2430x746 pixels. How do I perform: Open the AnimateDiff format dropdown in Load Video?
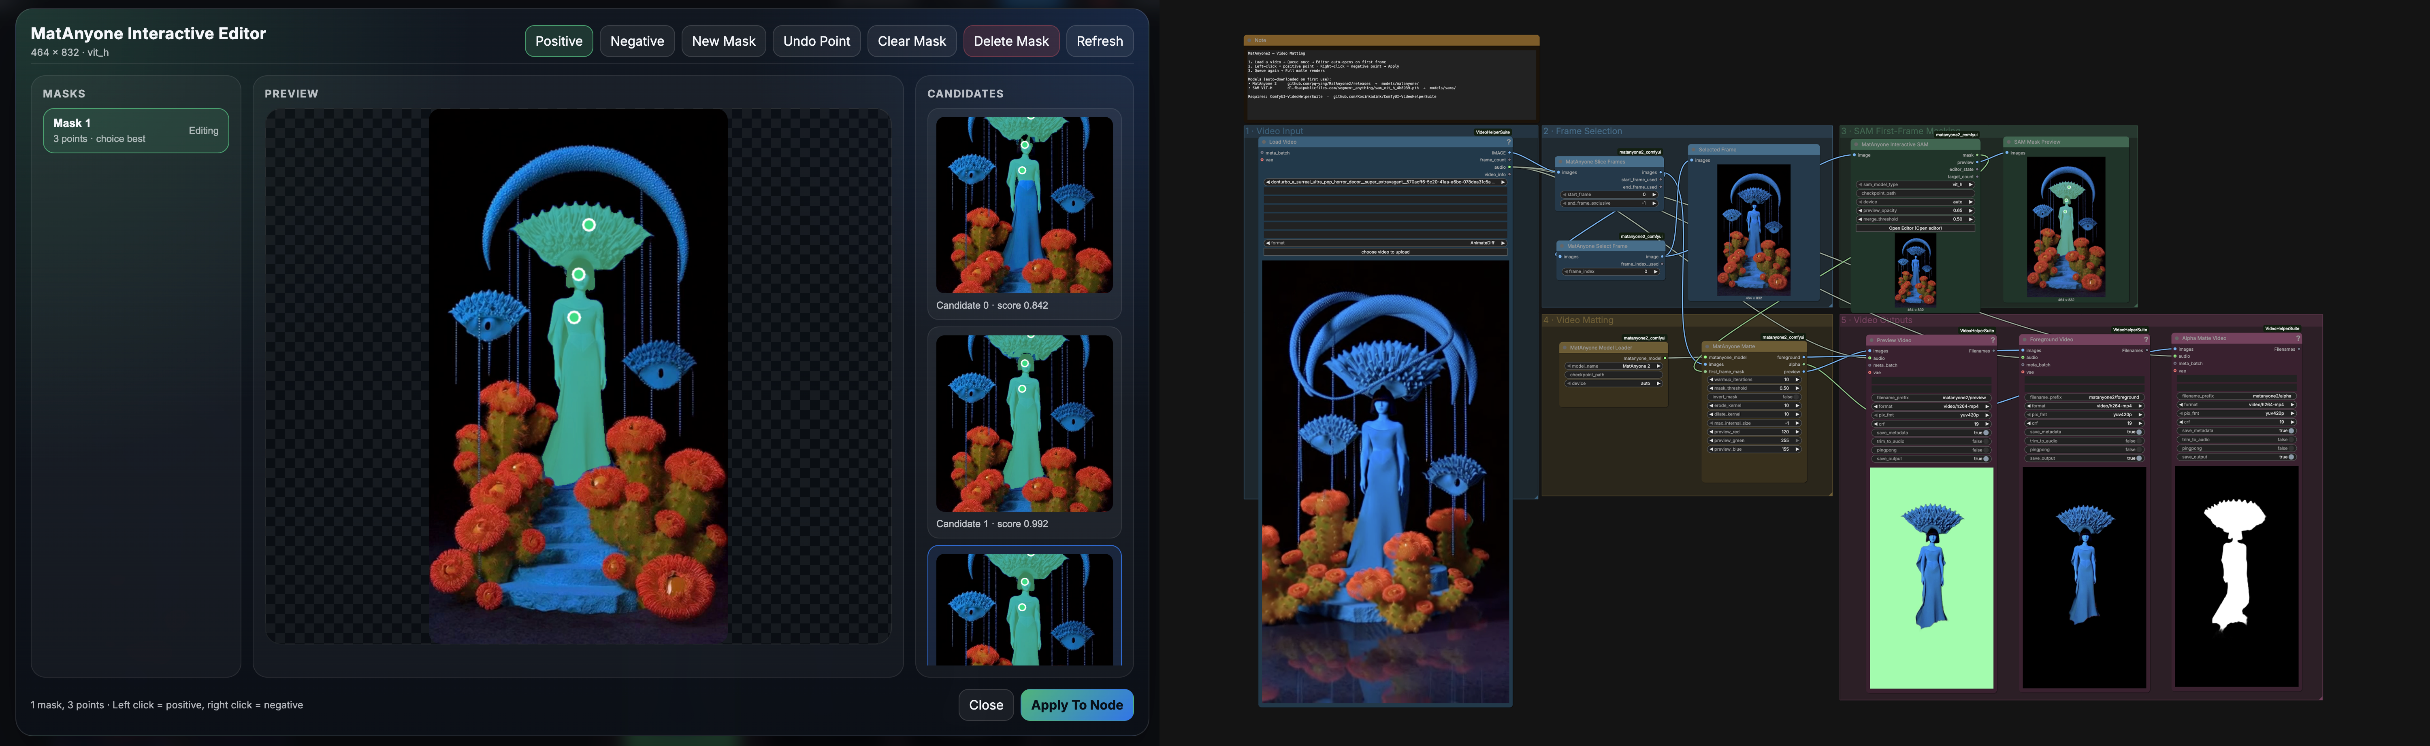(x=1386, y=243)
